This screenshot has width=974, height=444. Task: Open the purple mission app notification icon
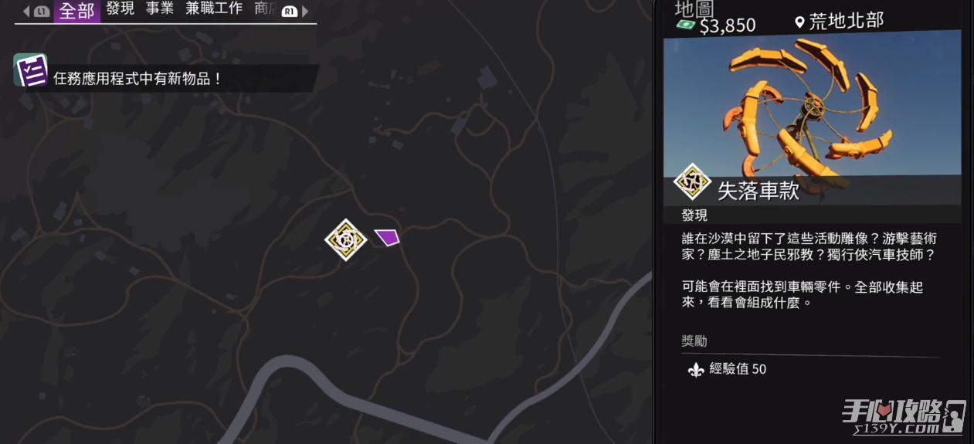click(x=30, y=69)
